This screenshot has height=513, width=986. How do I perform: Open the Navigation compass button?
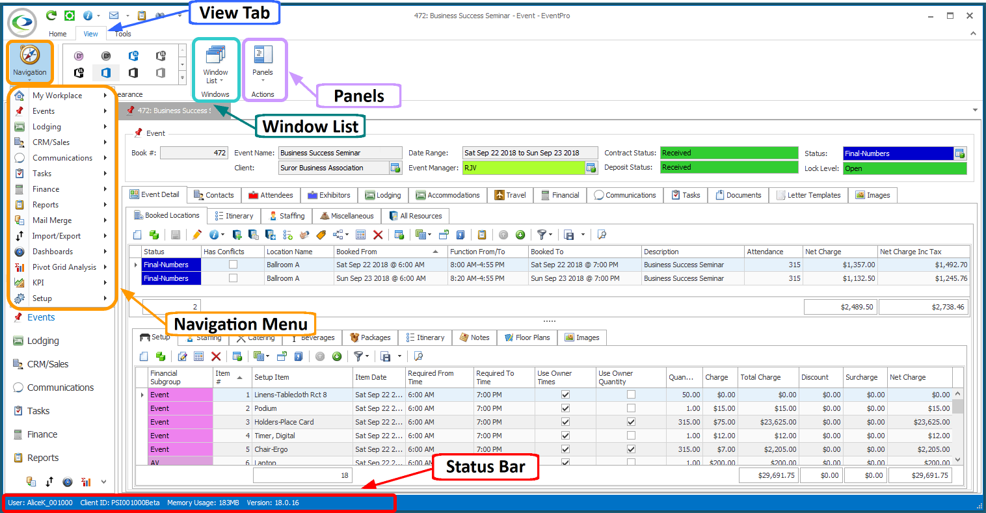click(x=30, y=62)
